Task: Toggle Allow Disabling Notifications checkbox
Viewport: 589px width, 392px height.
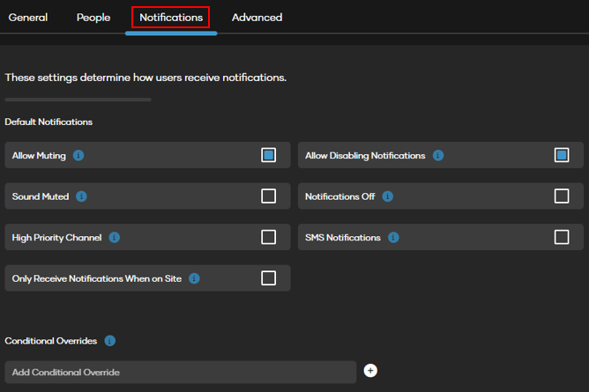Action: click(x=562, y=155)
